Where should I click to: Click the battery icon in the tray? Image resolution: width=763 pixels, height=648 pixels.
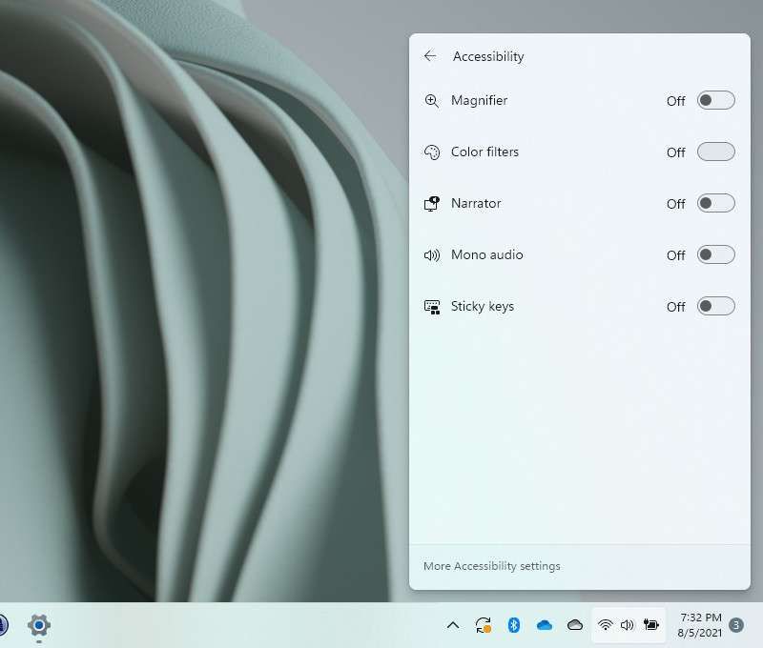(x=651, y=625)
